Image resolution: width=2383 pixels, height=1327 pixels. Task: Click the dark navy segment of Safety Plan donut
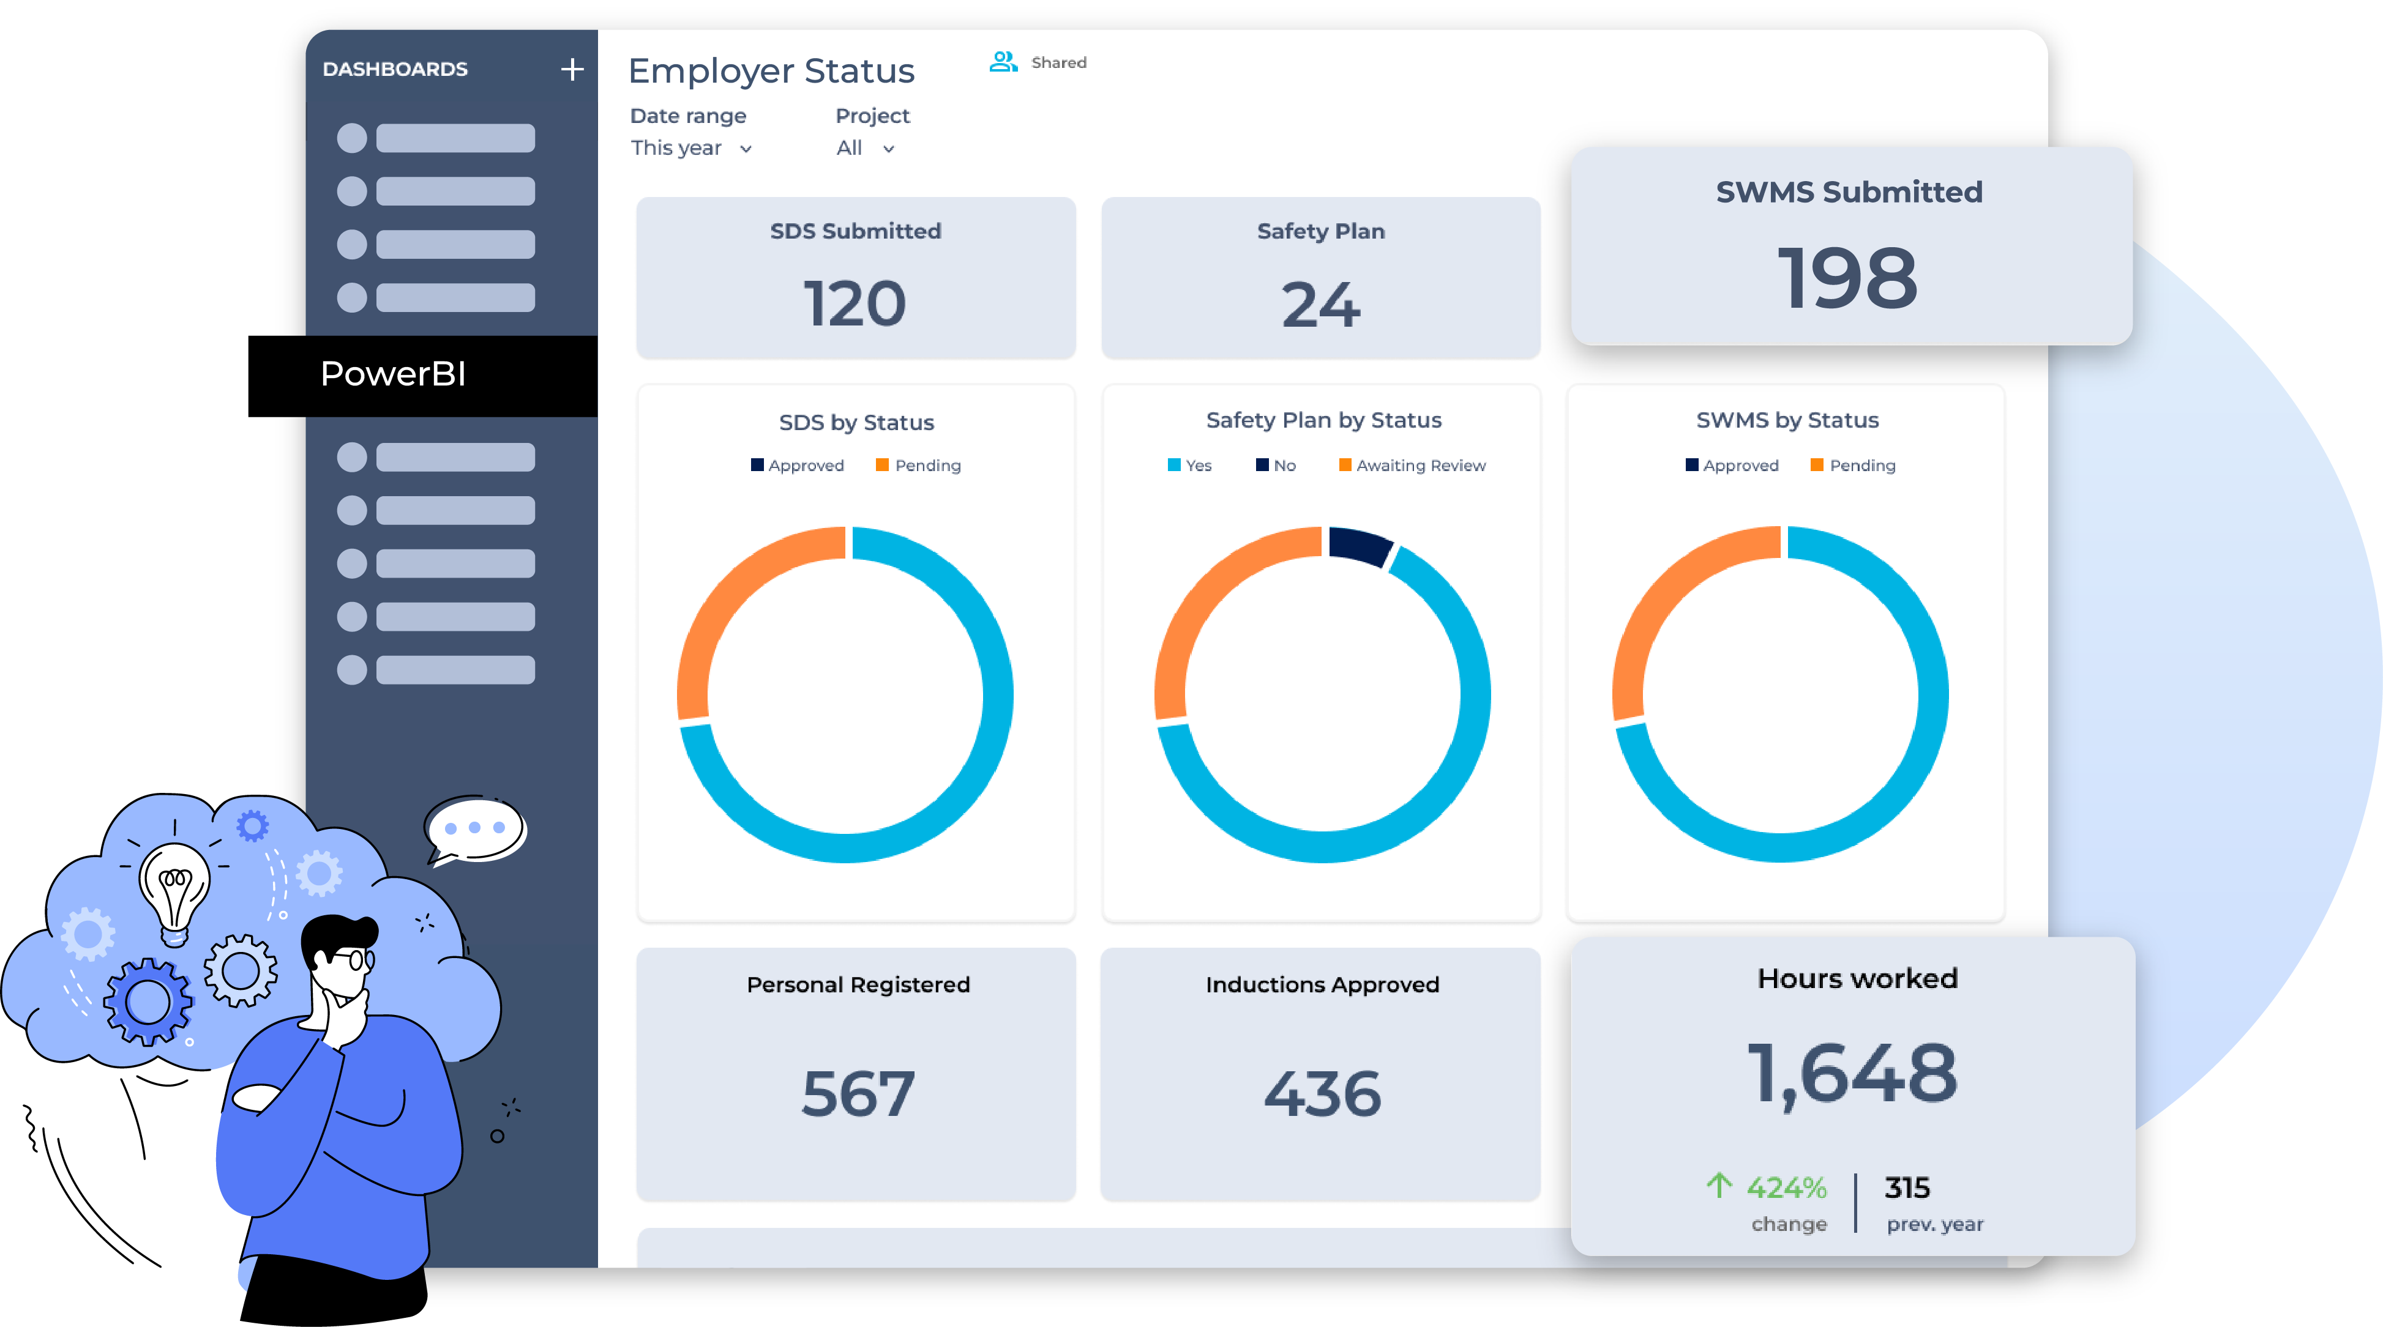click(x=1358, y=545)
